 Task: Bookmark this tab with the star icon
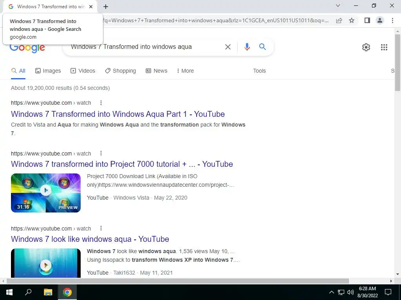352,20
